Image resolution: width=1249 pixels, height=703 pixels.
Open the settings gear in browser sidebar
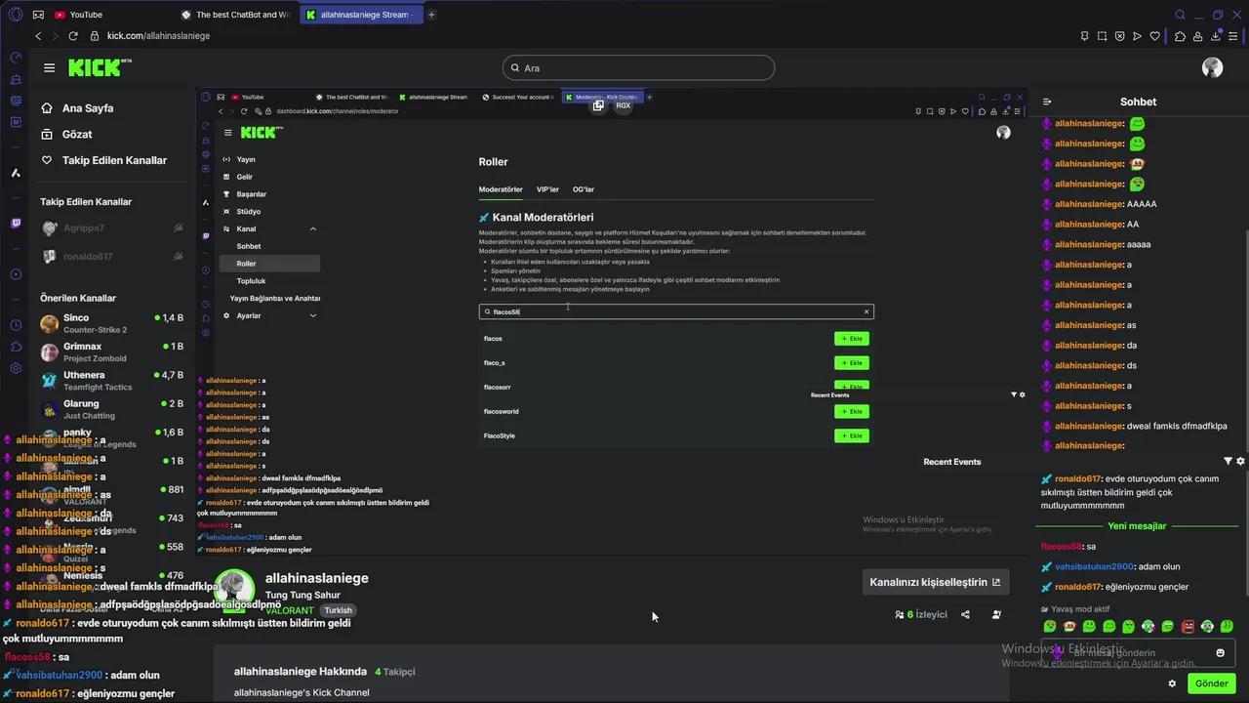(x=16, y=368)
